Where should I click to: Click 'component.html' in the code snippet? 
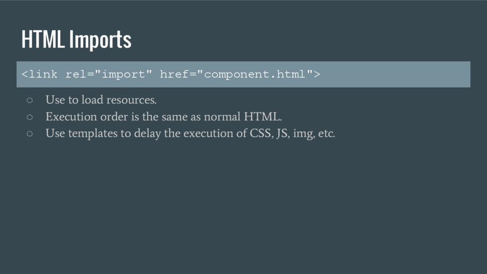(x=255, y=75)
